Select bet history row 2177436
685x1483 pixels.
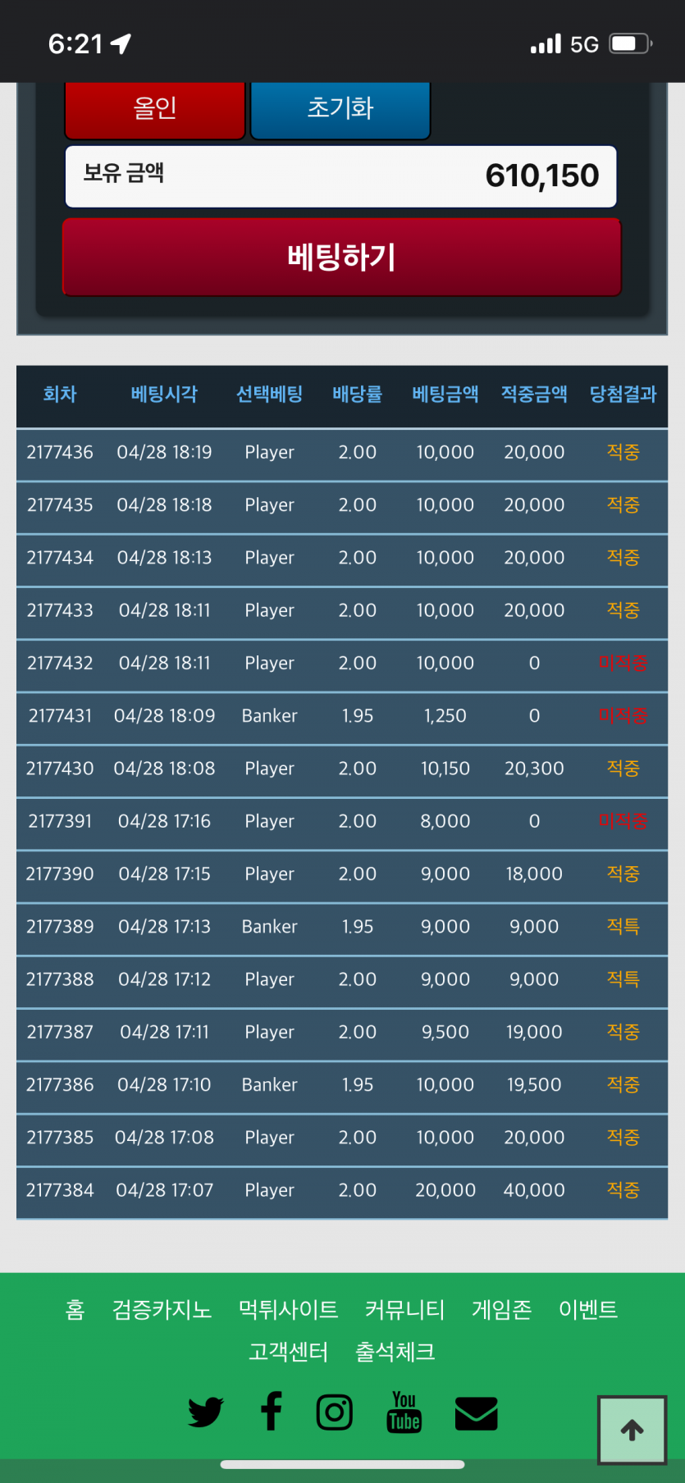coord(341,452)
